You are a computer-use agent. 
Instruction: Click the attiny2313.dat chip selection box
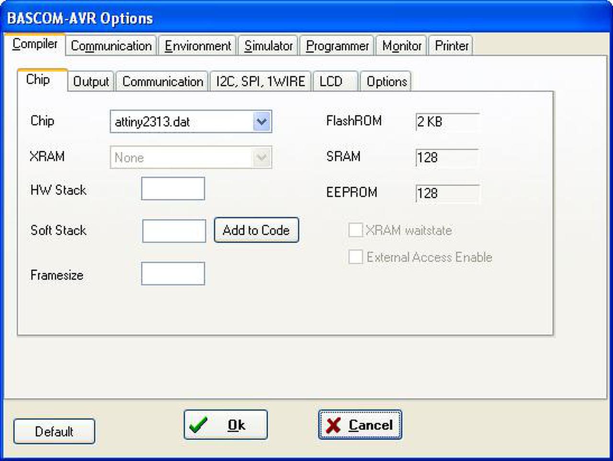[x=191, y=121]
